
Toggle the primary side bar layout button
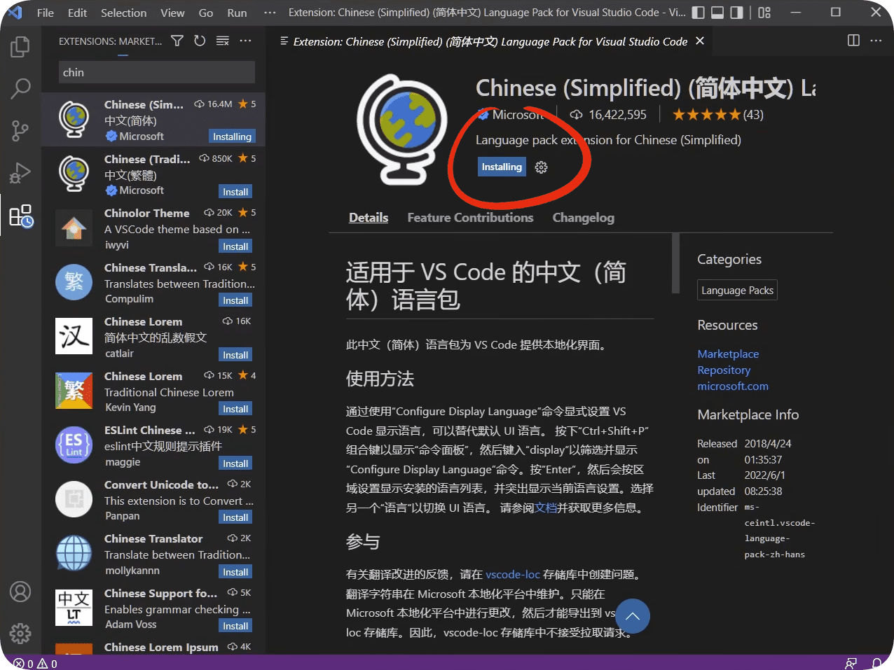(698, 13)
